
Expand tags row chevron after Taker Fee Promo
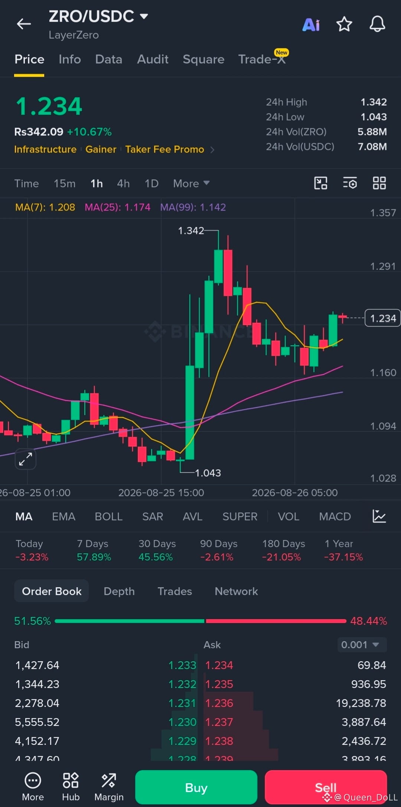click(213, 150)
